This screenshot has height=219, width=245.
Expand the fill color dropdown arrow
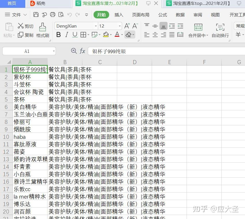point(111,34)
